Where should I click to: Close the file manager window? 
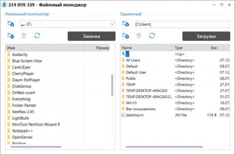click(229, 5)
